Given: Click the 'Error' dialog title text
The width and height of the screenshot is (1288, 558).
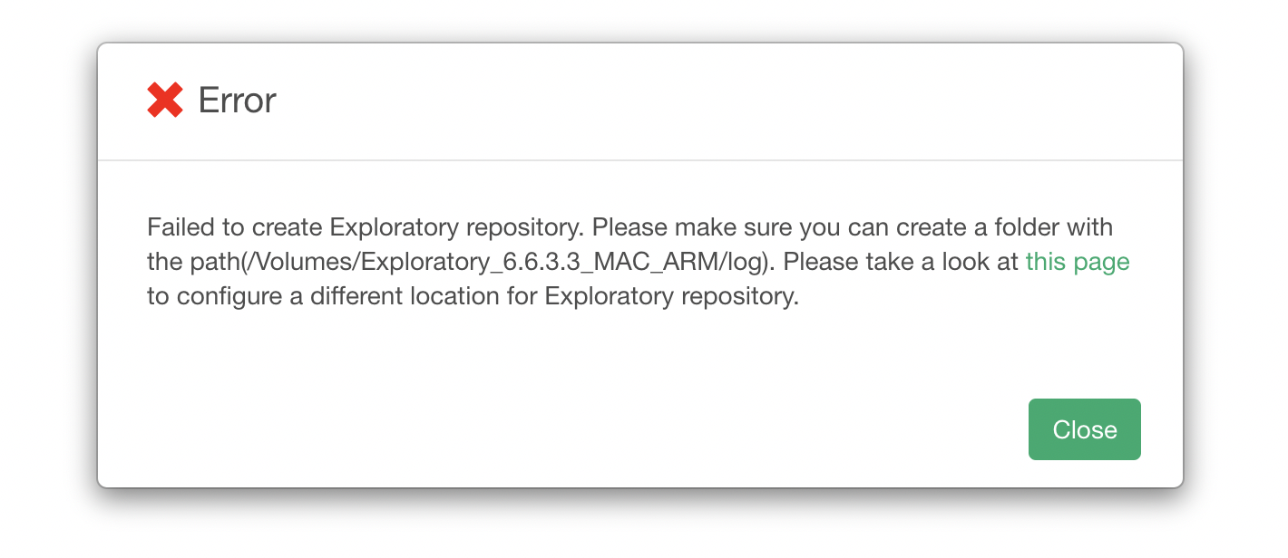Looking at the screenshot, I should pos(237,100).
